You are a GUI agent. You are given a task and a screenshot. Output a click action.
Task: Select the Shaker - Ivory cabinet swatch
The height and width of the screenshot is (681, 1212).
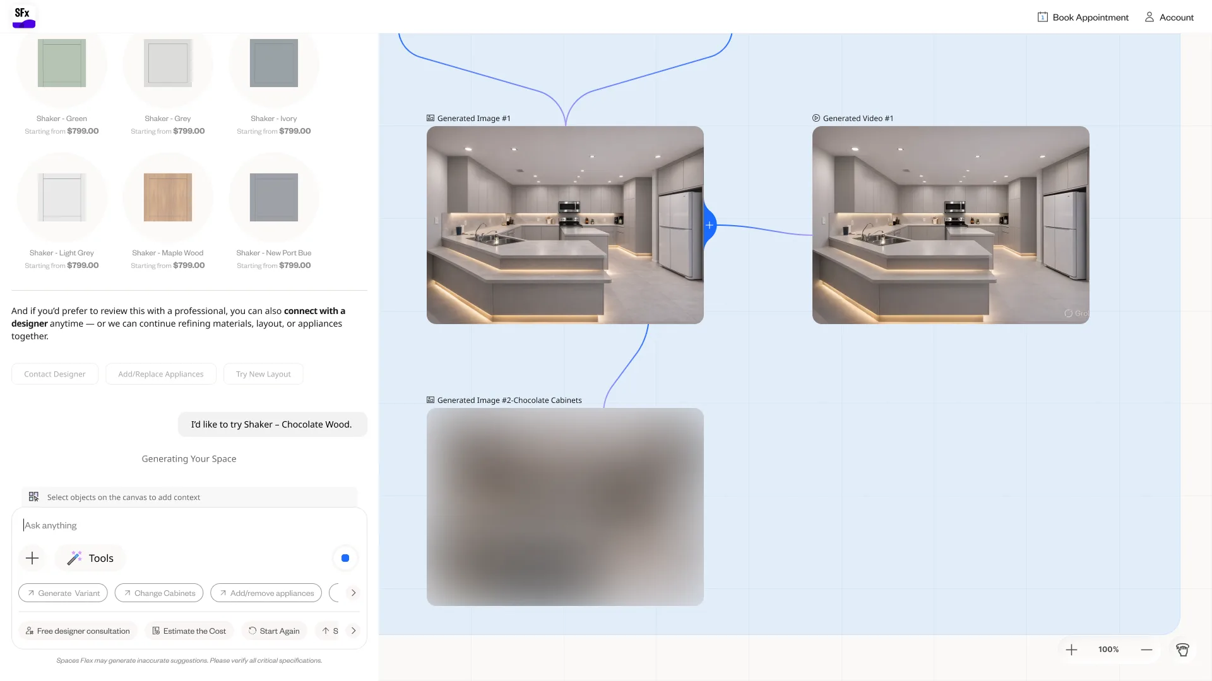pos(274,63)
